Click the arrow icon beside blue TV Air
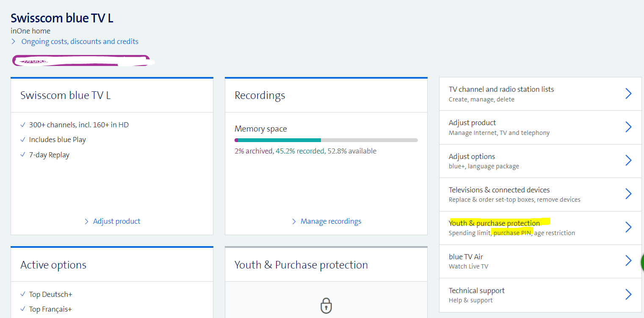644x318 pixels. (x=628, y=261)
